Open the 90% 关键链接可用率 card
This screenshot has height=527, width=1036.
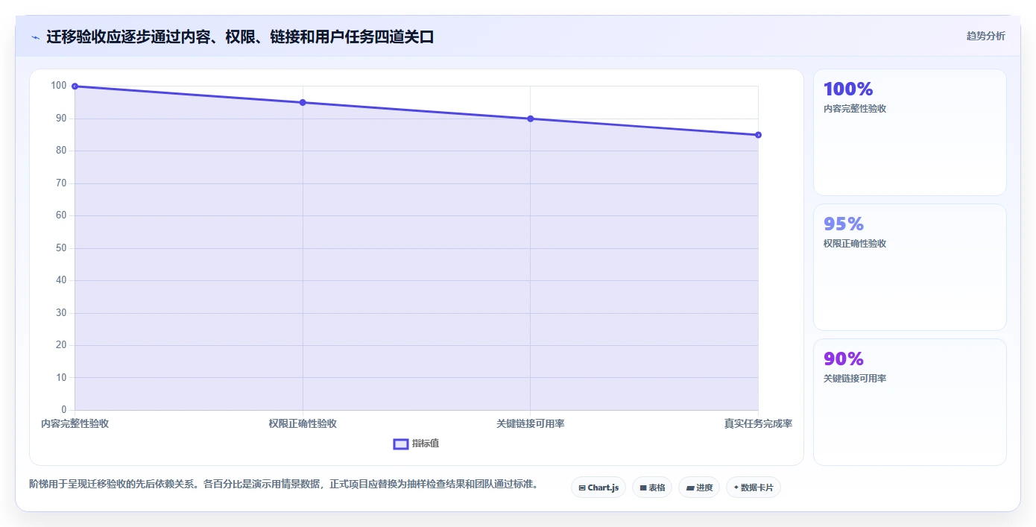coord(909,402)
